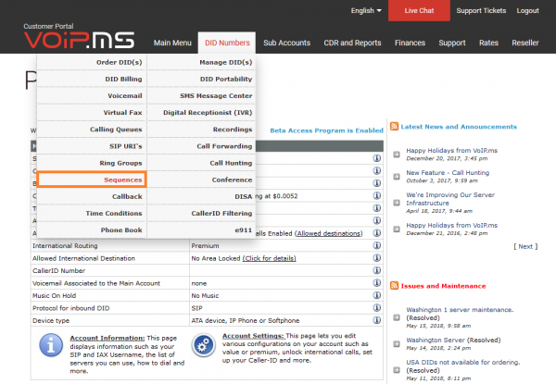Viewport: 556px width, 384px height.
Task: Click info icon for International Routing row
Action: [x=376, y=245]
